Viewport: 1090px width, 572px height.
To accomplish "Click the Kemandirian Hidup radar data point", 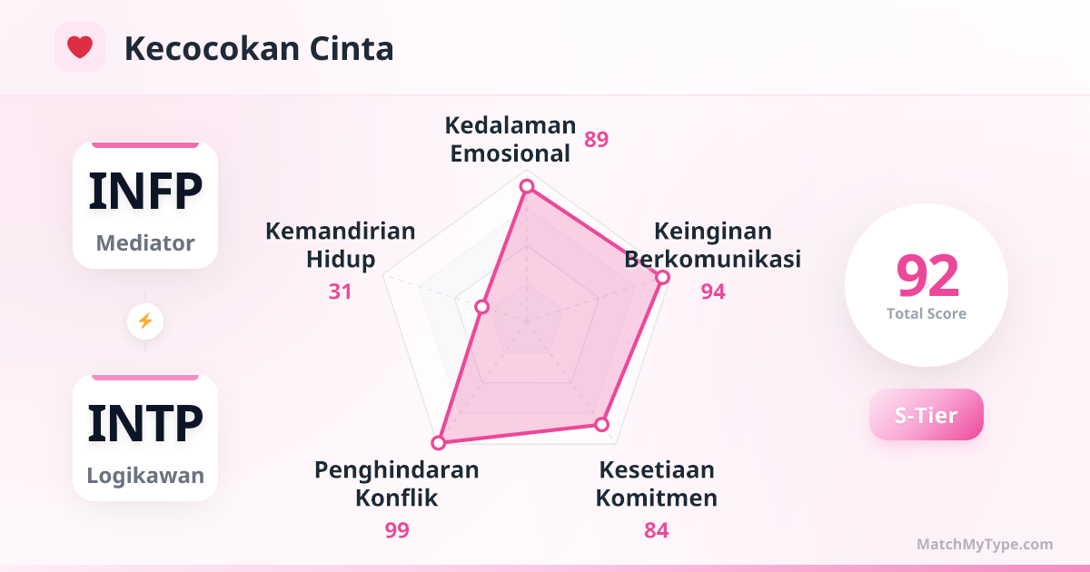I will tap(482, 307).
